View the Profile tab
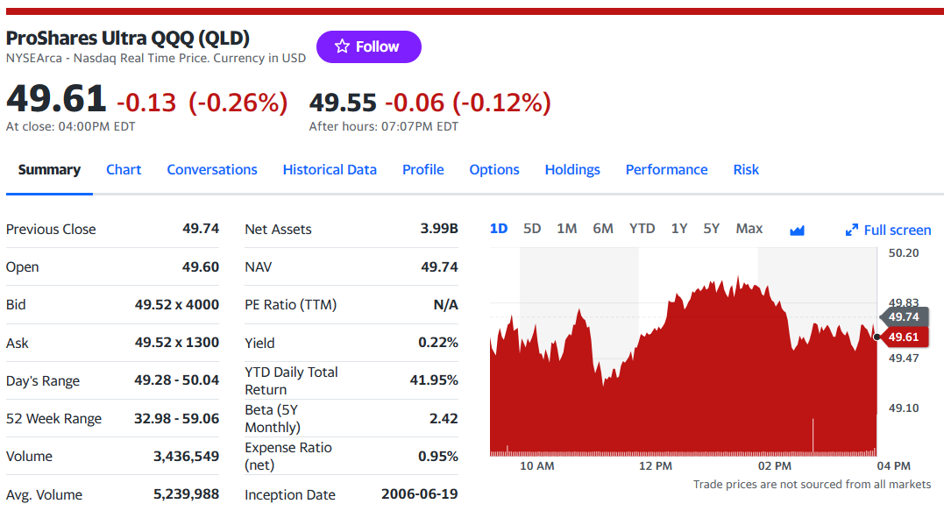 [422, 170]
